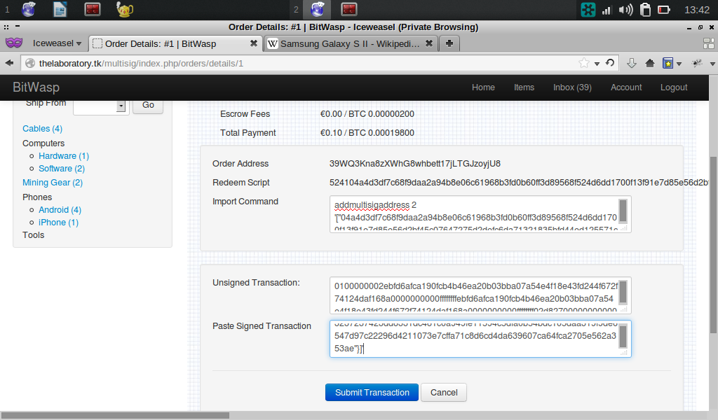Screen dimensions: 718x420
Task: Open the Software (2) category
Action: pos(62,168)
